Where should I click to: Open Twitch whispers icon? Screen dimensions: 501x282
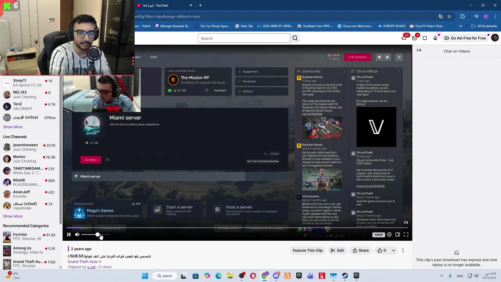point(425,38)
